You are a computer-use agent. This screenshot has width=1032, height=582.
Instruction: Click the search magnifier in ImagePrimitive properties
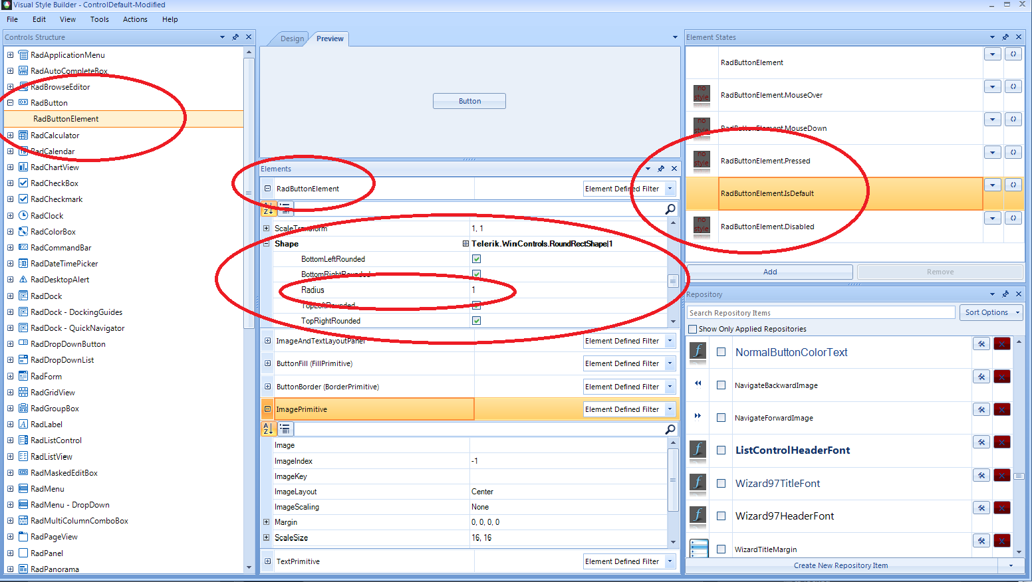tap(670, 429)
